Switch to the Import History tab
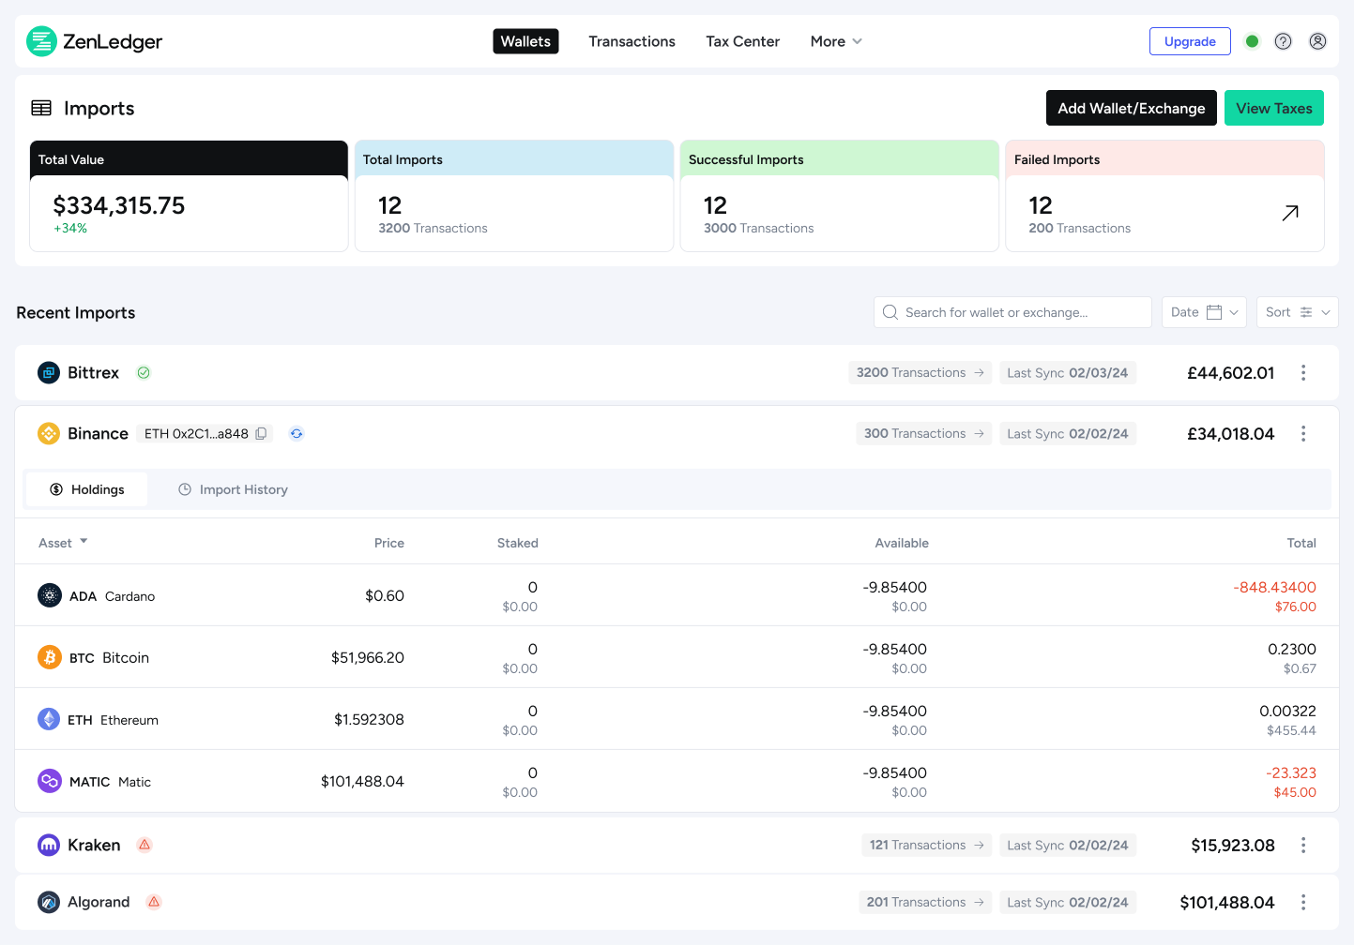1354x945 pixels. coord(233,489)
